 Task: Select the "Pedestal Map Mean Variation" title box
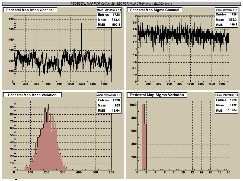(32, 95)
